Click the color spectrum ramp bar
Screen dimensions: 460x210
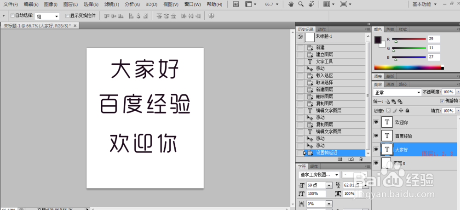pyautogui.click(x=409, y=68)
